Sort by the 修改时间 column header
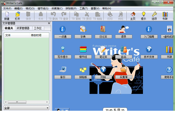 (39, 35)
